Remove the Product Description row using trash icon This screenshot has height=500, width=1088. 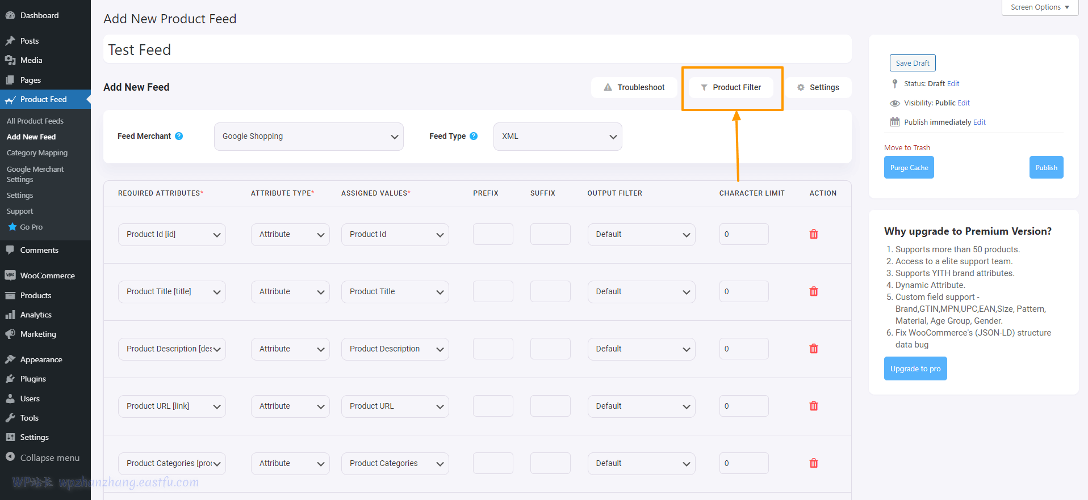tap(813, 349)
